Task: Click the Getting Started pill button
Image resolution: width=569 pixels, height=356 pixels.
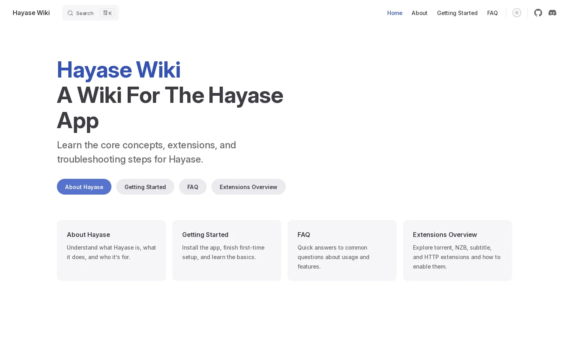Action: pyautogui.click(x=145, y=187)
